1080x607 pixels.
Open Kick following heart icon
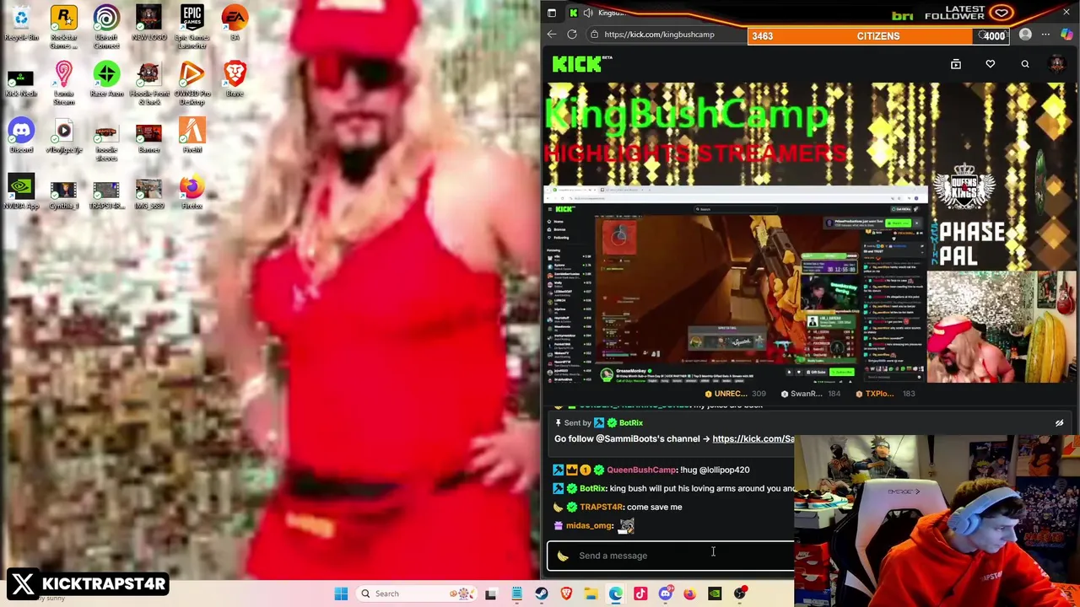[991, 64]
